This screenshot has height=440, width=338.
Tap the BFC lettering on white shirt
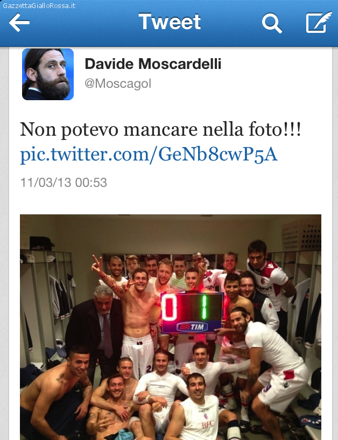click(x=208, y=424)
